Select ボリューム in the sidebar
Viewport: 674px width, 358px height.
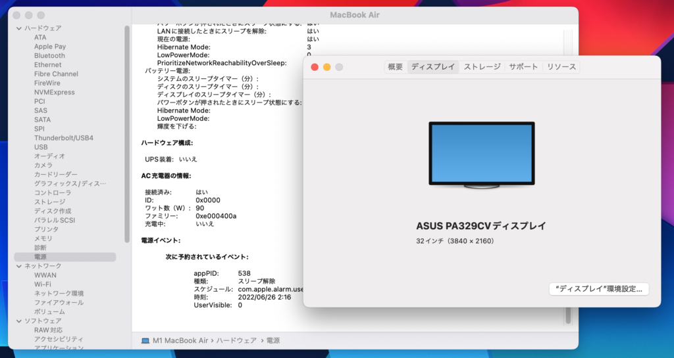[49, 312]
